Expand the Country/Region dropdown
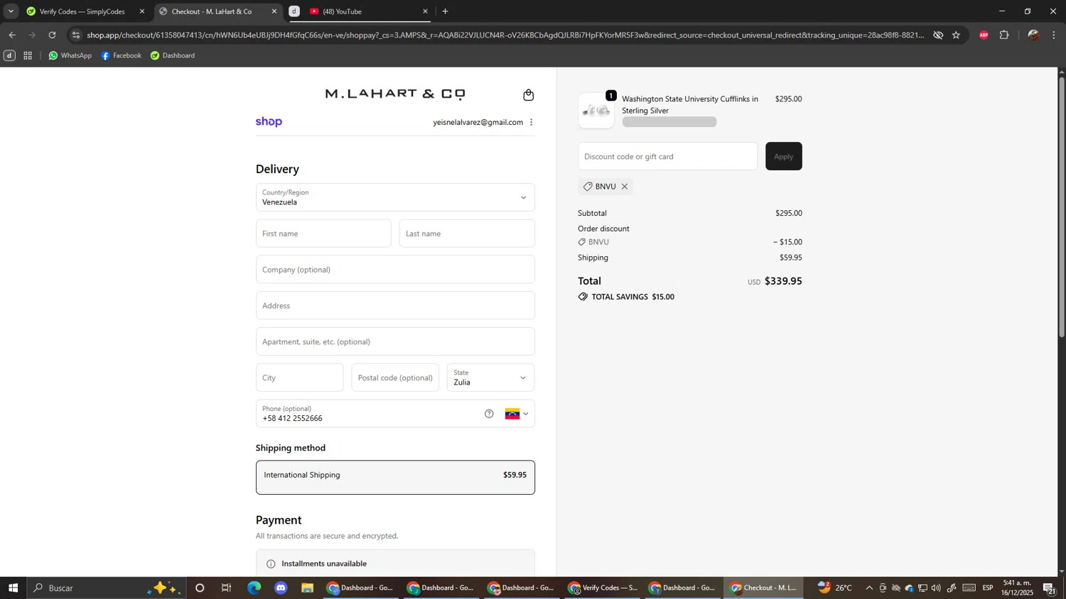1066x599 pixels. pyautogui.click(x=395, y=197)
